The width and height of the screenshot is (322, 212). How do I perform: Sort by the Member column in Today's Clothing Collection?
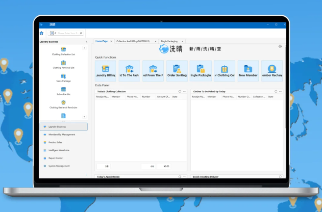coord(116,97)
